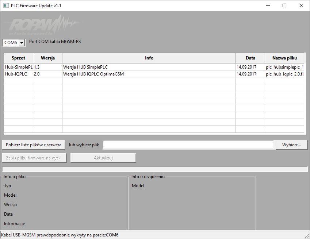Click the 'Wybierz...' file browse button

pos(292,145)
